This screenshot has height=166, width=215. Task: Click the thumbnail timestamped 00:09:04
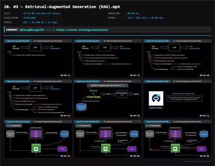(x=177, y=139)
